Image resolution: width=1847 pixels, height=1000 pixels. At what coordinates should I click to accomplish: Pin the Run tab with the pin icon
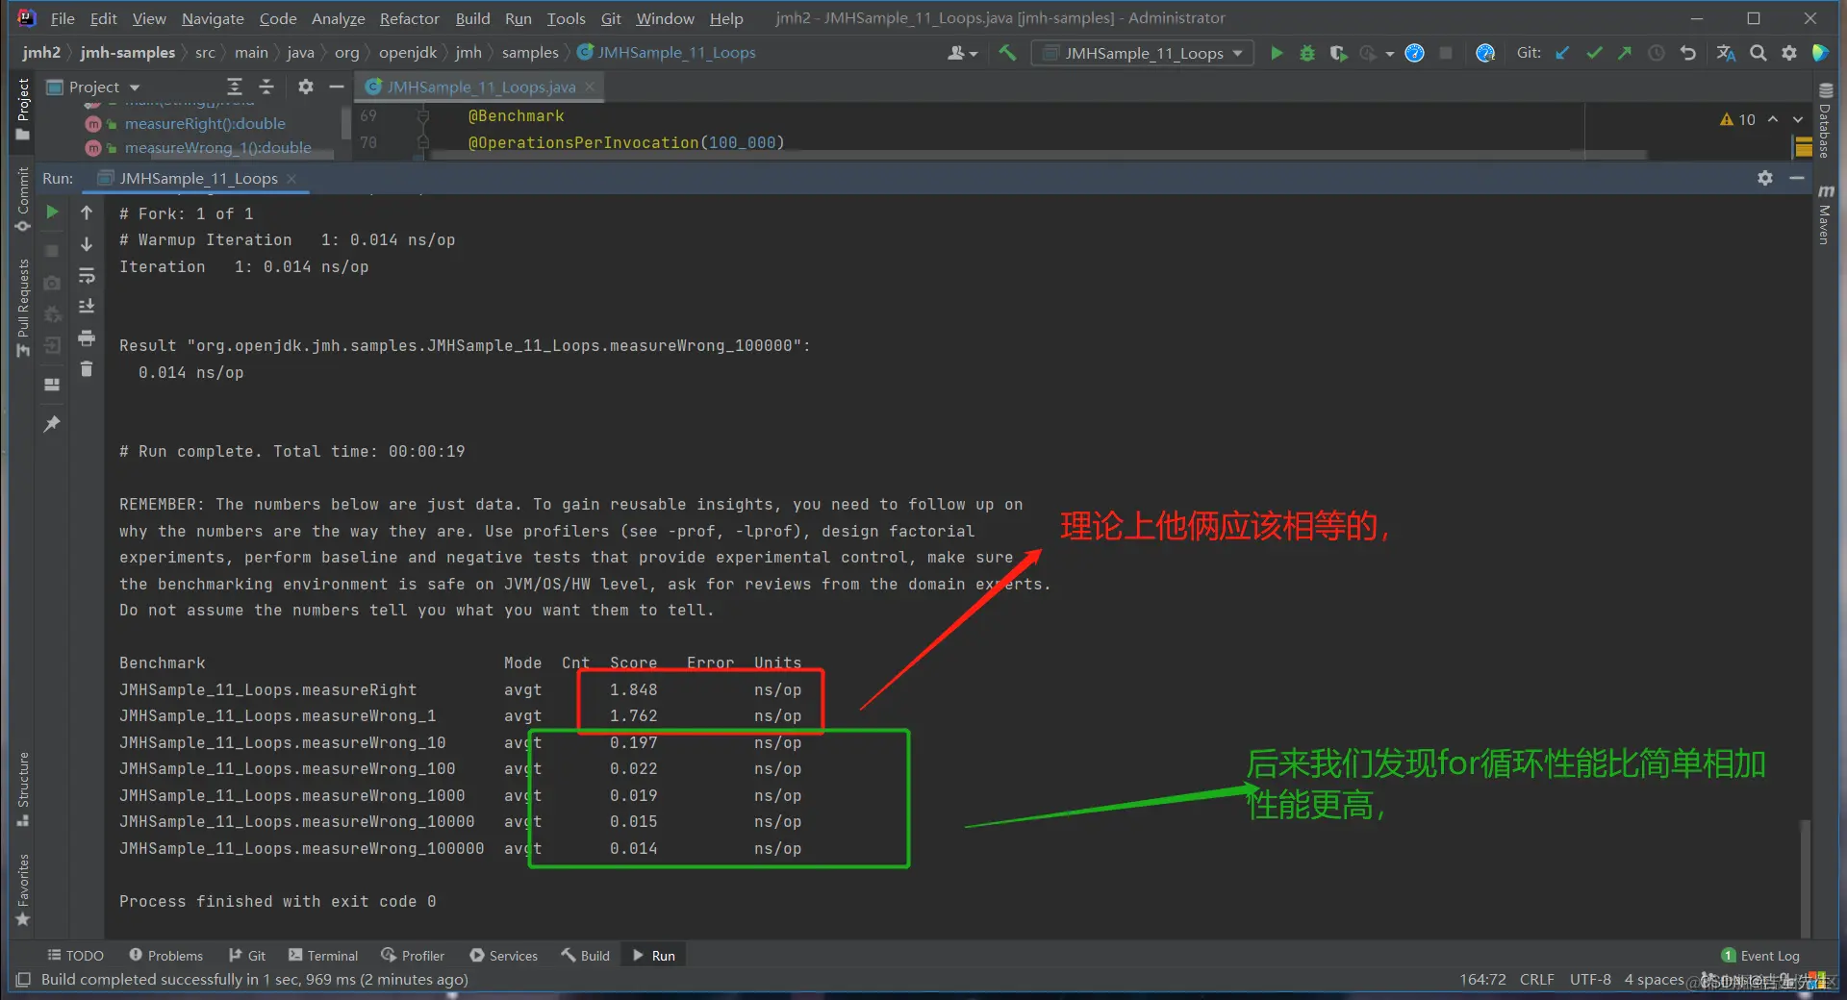pos(52,424)
